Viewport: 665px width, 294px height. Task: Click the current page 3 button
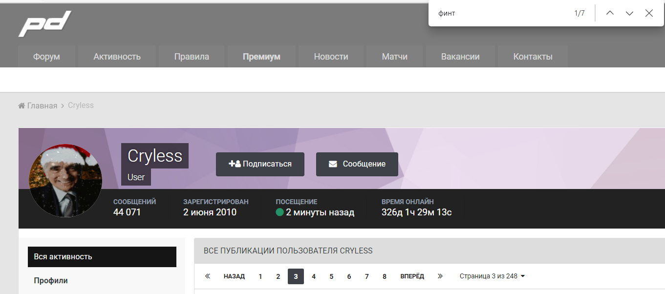296,276
